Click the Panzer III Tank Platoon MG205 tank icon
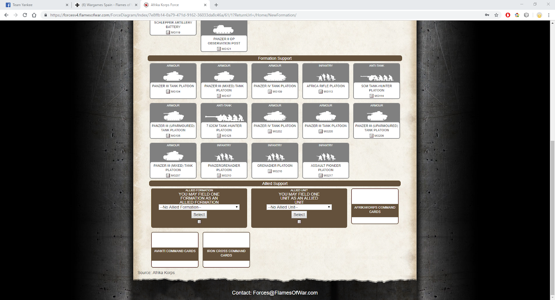 click(326, 116)
